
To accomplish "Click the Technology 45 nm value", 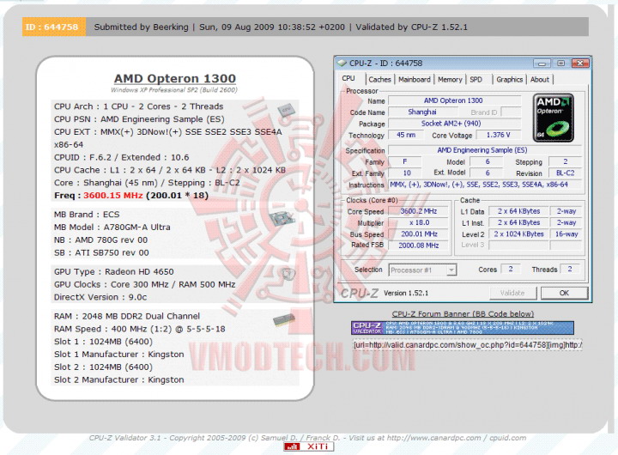I will 406,135.
